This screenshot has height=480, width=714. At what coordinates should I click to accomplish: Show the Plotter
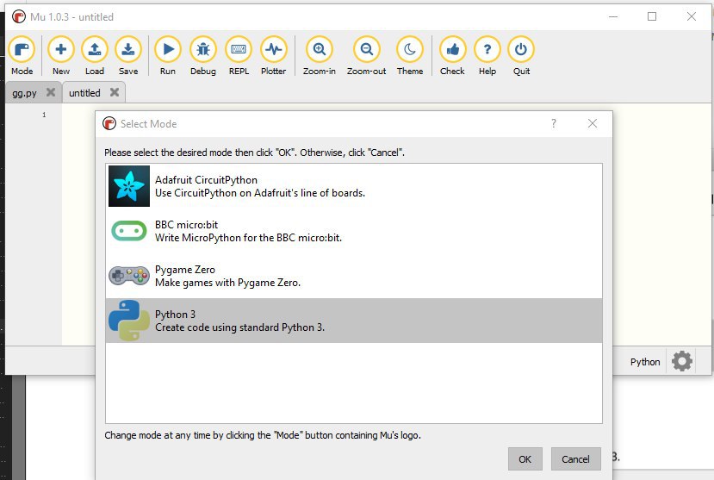(x=274, y=55)
